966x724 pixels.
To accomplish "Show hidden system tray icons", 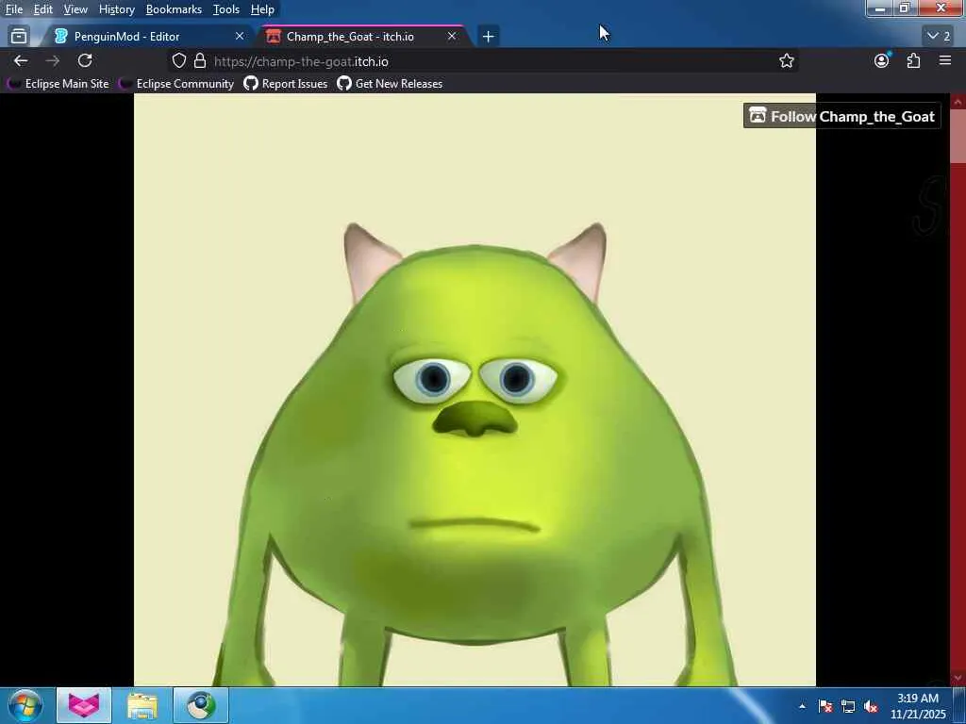I will [802, 706].
